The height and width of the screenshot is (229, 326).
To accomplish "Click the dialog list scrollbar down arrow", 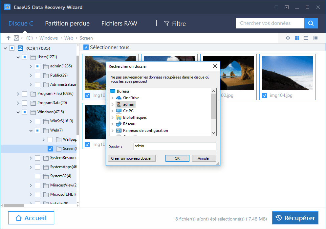I will [213, 133].
